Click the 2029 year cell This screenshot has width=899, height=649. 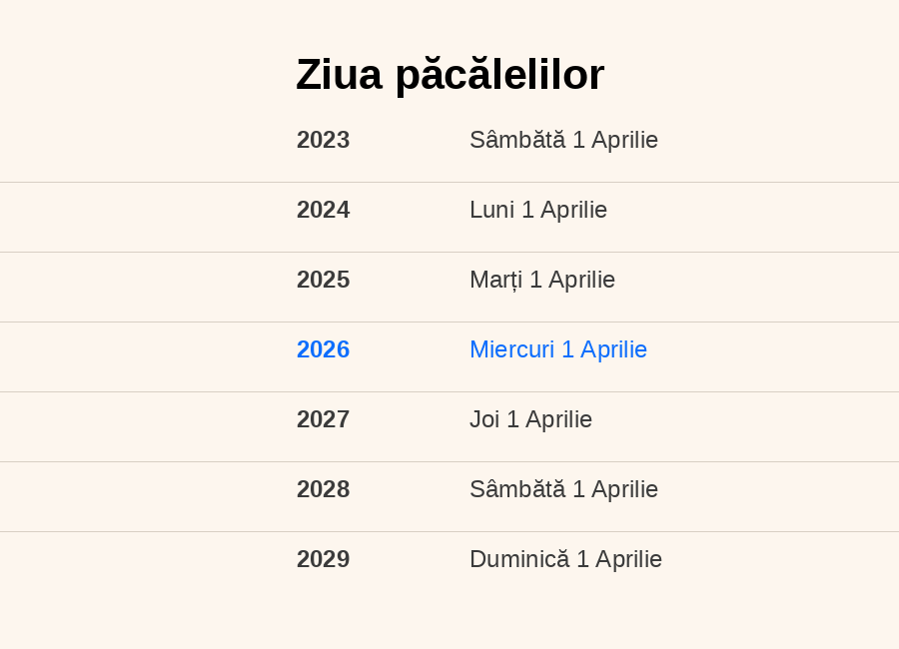pos(323,559)
